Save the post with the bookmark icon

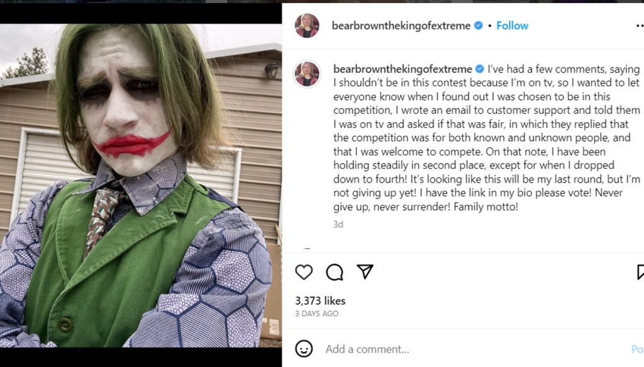pyautogui.click(x=640, y=272)
